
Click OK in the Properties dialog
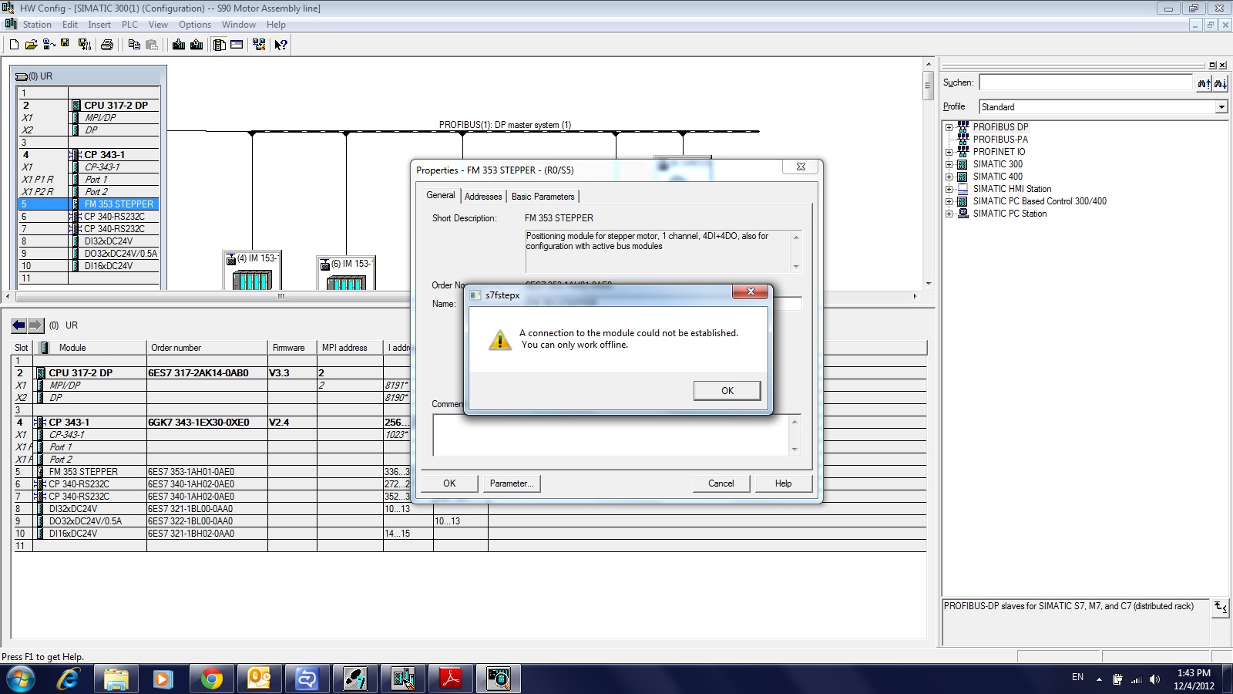coord(449,483)
